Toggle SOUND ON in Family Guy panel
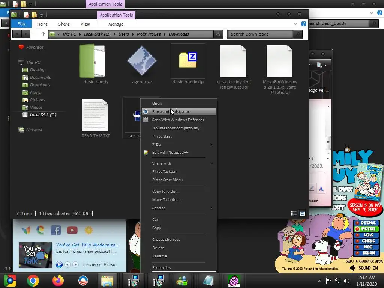 [364, 268]
